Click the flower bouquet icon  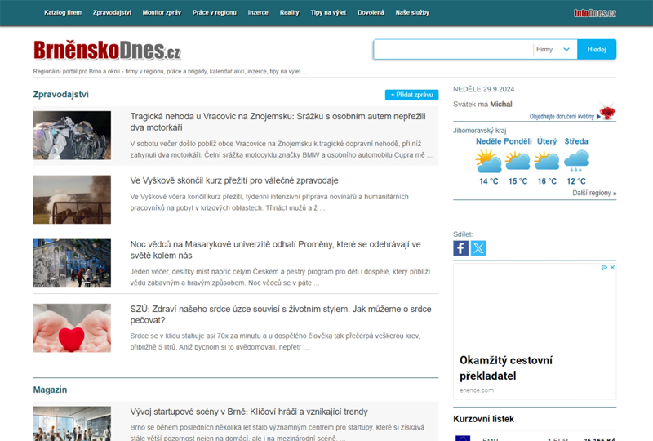(607, 111)
